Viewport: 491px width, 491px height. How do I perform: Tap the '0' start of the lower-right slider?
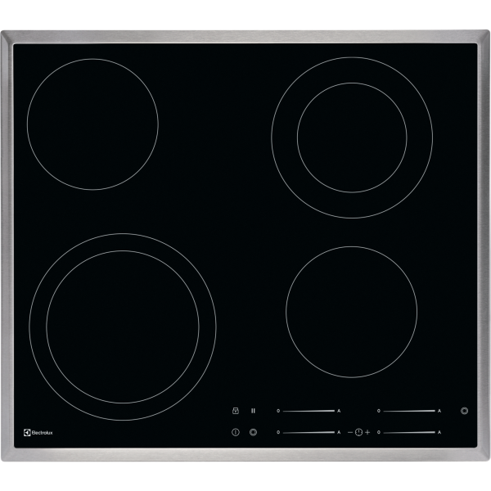click(x=380, y=431)
